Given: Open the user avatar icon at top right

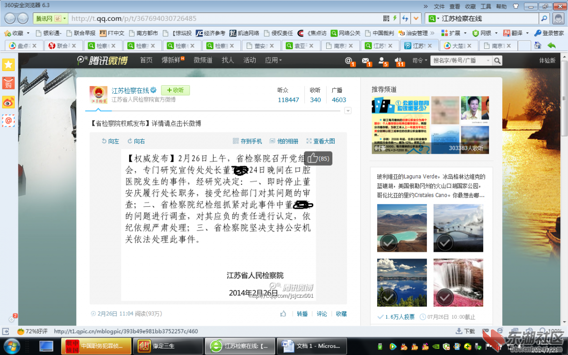Looking at the screenshot, I should click(559, 18).
